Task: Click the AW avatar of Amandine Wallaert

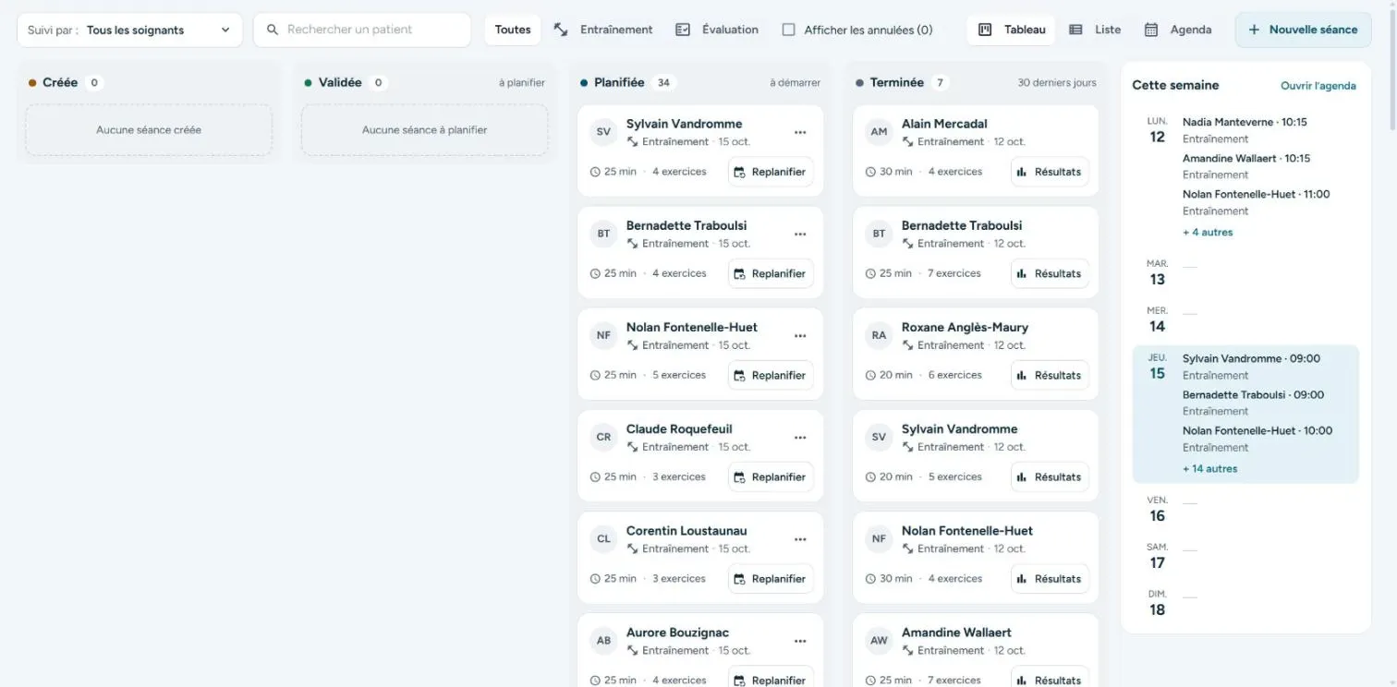Action: 879,641
